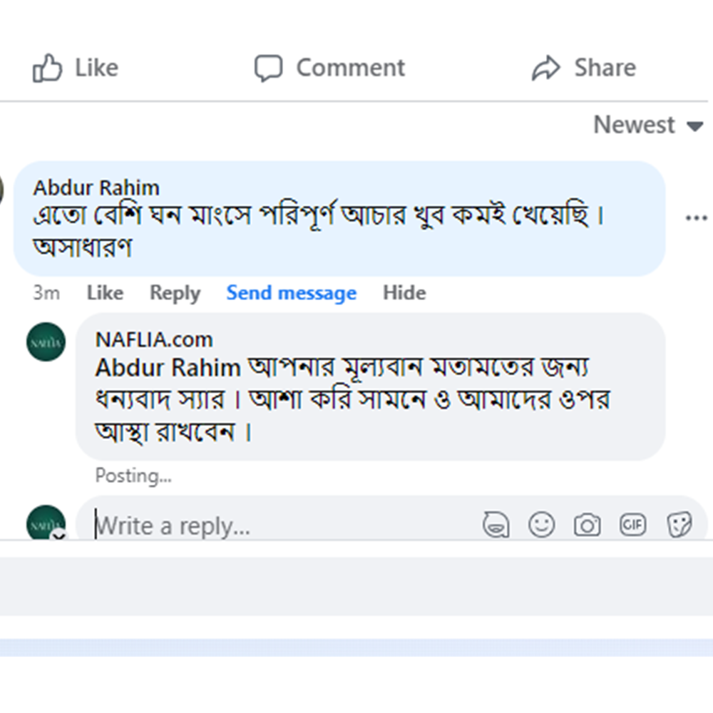713x713 pixels.
Task: Focus the Write a reply text field
Action: coord(285,526)
